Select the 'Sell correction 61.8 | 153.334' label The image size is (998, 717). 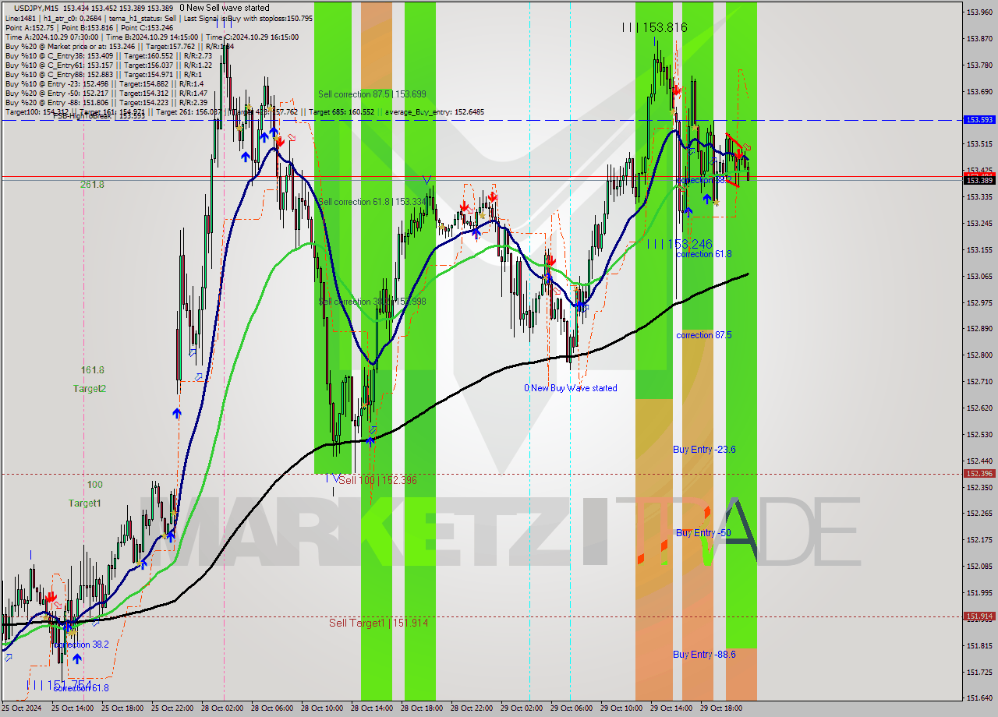pos(372,202)
